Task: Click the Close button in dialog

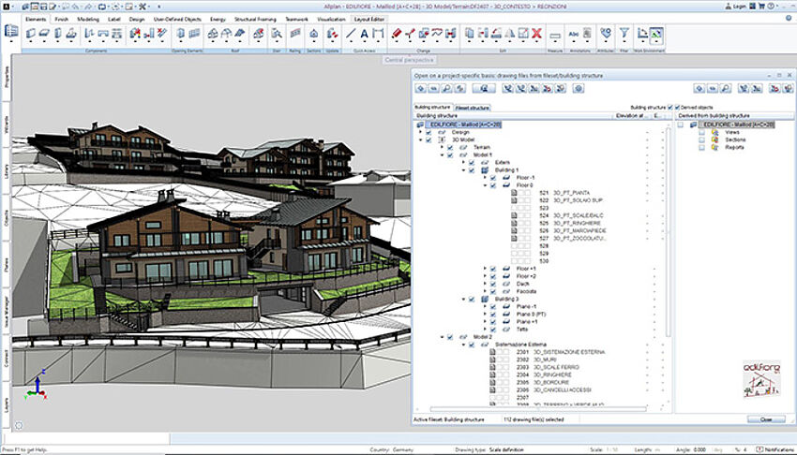Action: point(766,419)
